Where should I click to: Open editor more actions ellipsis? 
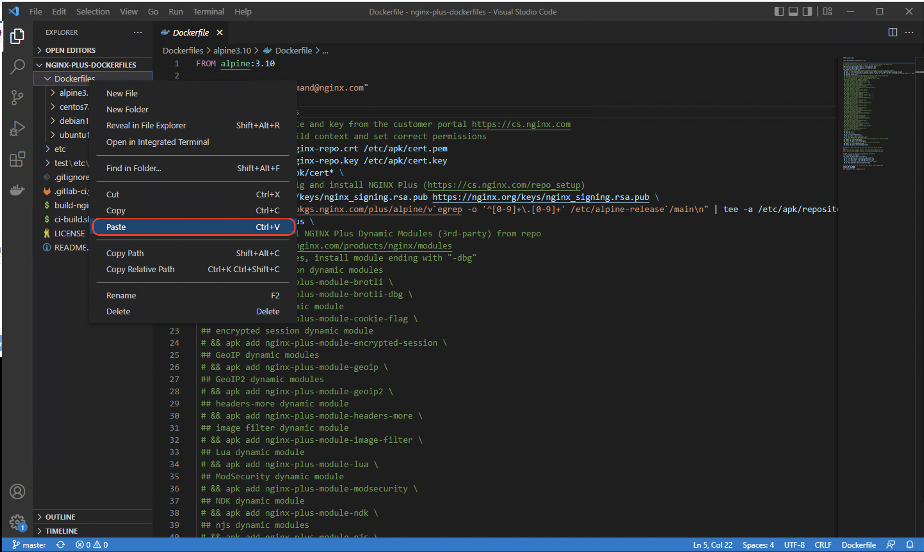coord(909,32)
